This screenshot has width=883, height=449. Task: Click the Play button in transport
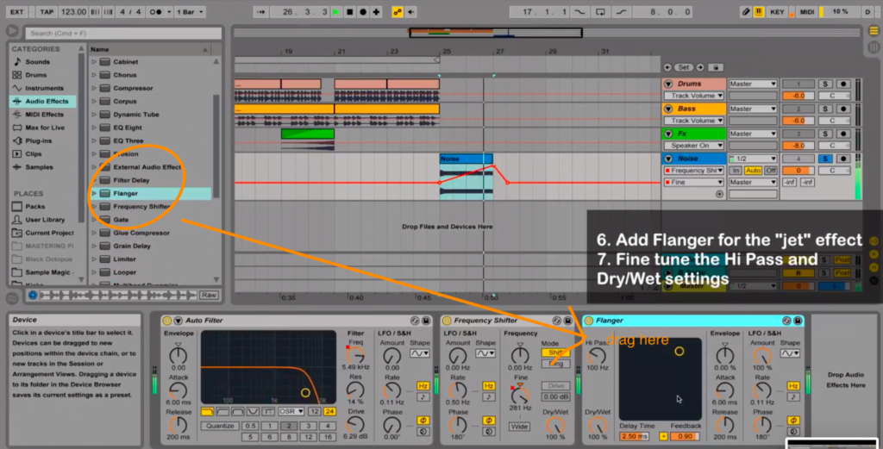point(336,12)
